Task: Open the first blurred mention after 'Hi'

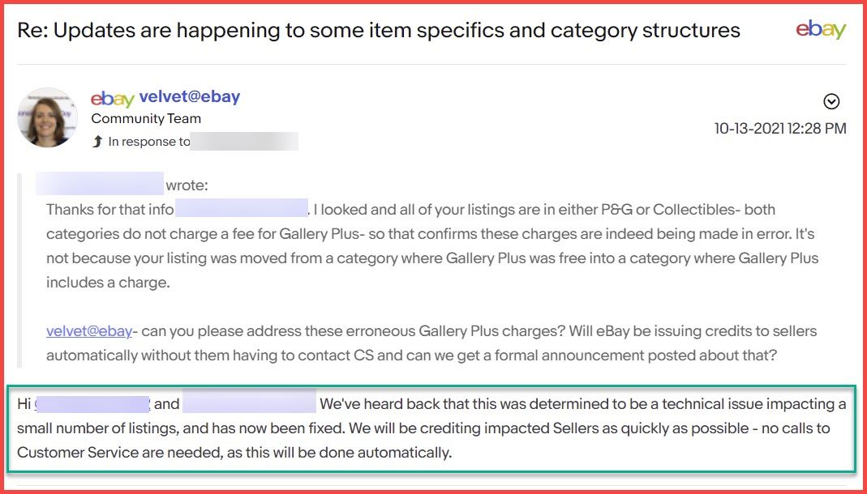Action: click(93, 404)
